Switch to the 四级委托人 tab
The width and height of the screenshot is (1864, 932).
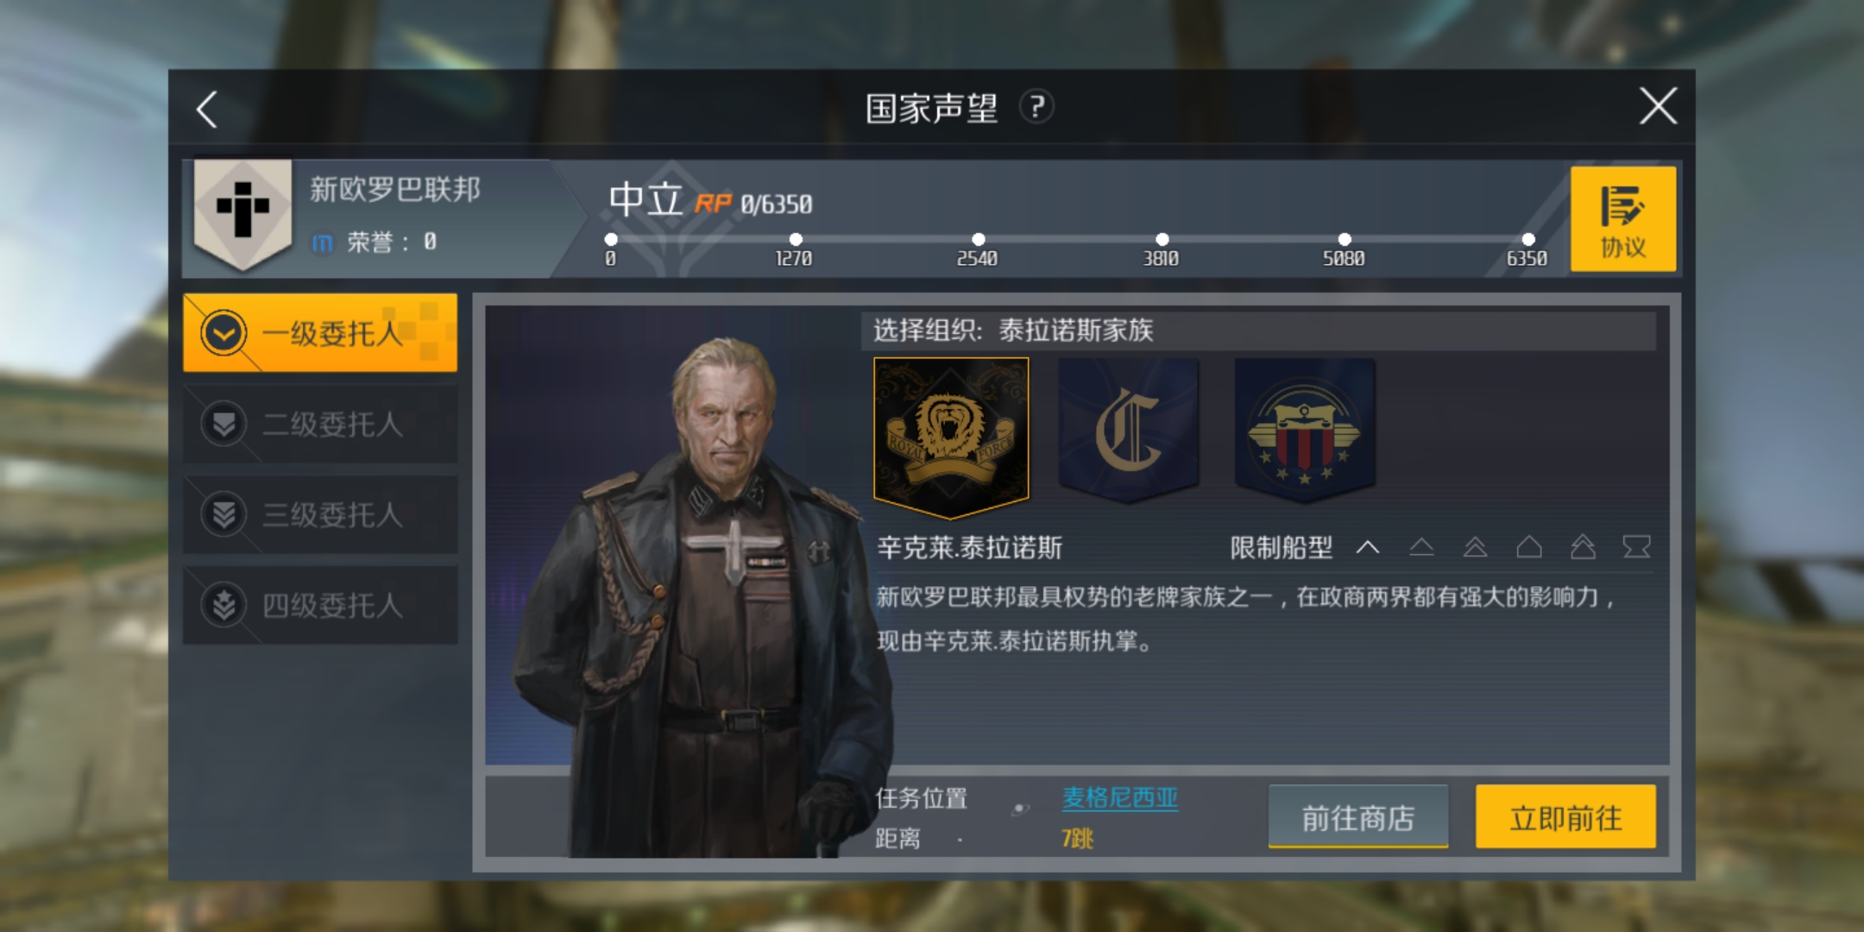coord(320,605)
